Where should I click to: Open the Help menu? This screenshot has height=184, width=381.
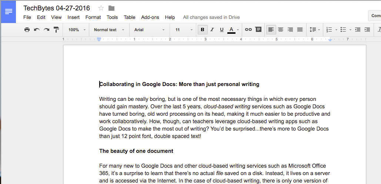(170, 17)
